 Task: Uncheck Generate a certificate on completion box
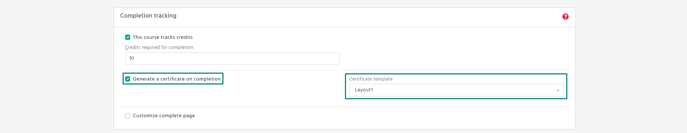(x=128, y=79)
